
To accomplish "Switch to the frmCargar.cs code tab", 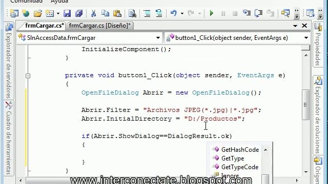I will pos(45,26).
